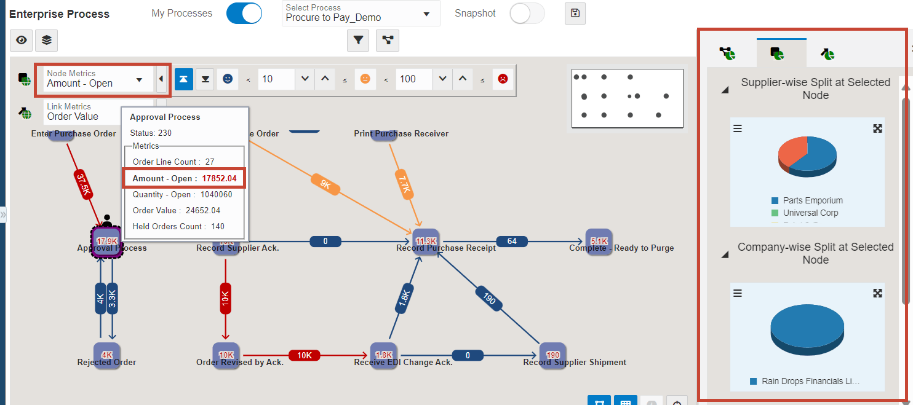Decrease the upper threshold value 100
913x405 pixels.
(x=442, y=79)
